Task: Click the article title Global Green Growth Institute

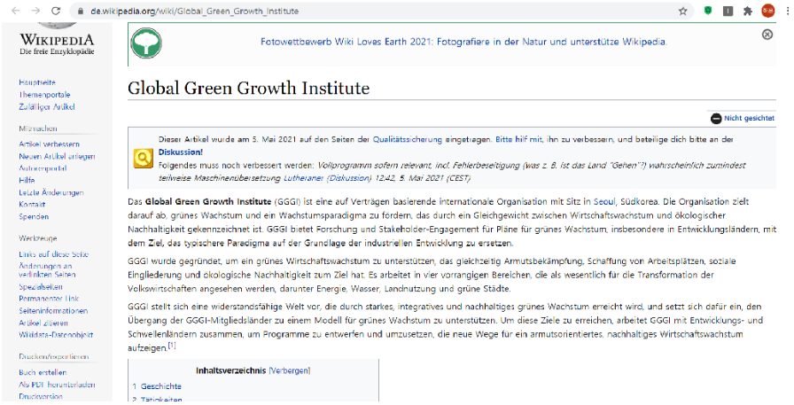Action: tap(249, 88)
